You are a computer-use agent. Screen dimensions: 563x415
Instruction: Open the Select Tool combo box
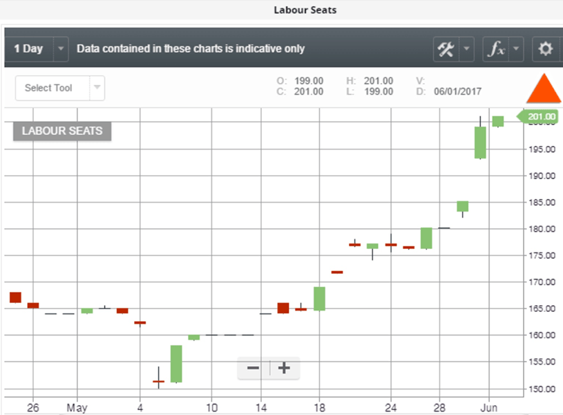59,88
